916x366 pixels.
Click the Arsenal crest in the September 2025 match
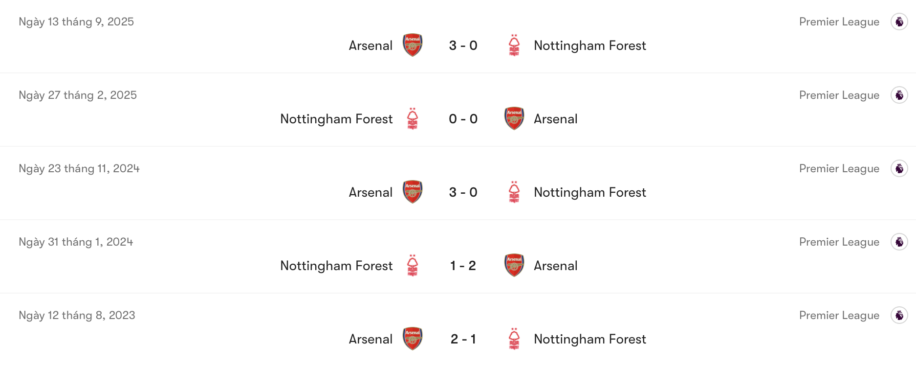click(x=412, y=45)
